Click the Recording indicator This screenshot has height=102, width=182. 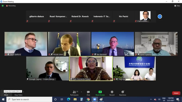point(11,6)
